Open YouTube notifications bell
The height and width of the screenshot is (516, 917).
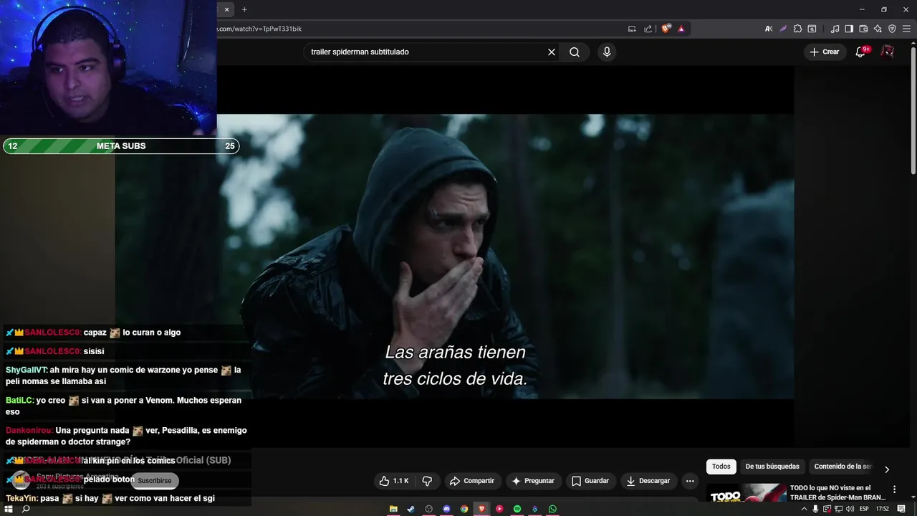(x=861, y=52)
